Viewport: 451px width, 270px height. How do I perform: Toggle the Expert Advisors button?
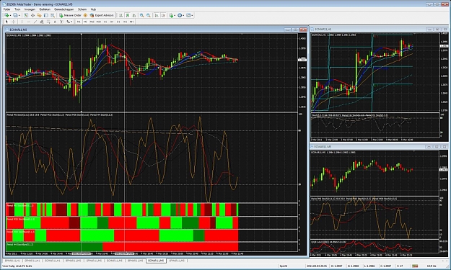[x=102, y=15]
